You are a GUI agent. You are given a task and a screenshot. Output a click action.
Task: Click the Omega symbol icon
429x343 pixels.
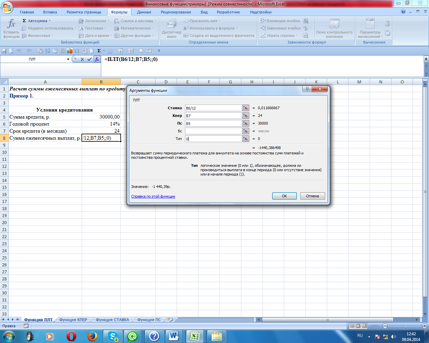point(77,51)
